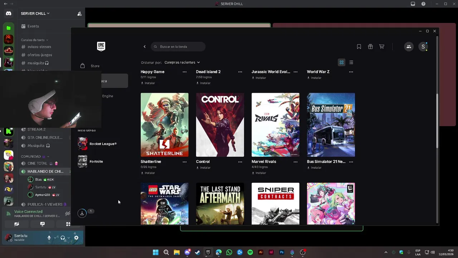
Task: Open Spotify from the taskbar
Action: (250, 253)
